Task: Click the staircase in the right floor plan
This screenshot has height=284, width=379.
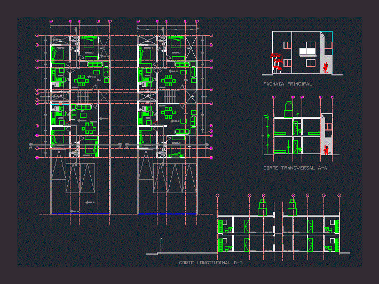Action: click(x=170, y=97)
